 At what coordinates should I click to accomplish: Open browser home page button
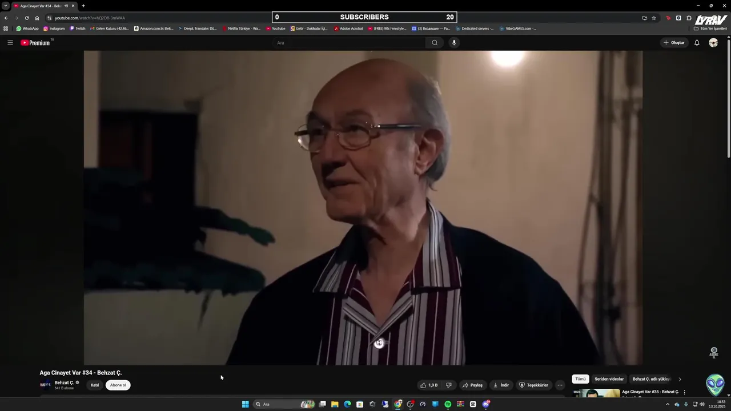(37, 18)
